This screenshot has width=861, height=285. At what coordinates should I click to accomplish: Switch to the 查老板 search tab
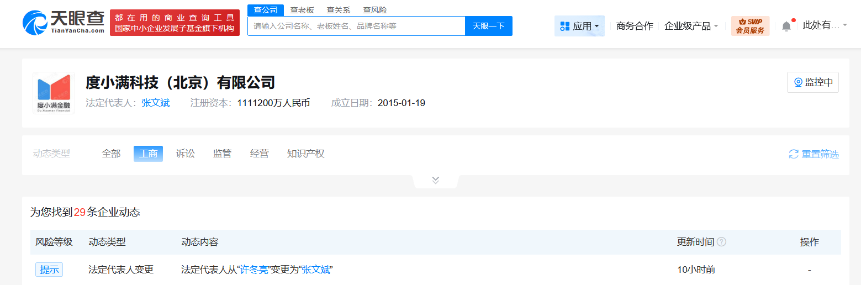click(x=302, y=10)
